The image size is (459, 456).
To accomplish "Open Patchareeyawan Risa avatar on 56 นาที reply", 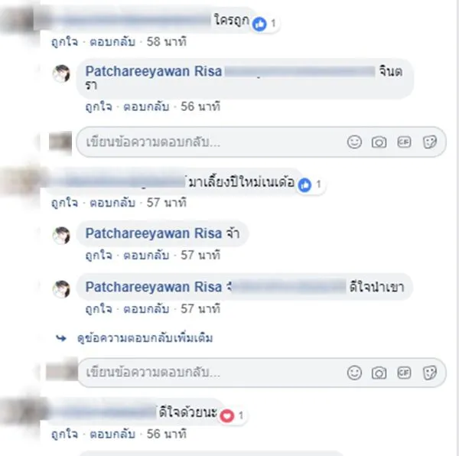I will click(x=61, y=73).
